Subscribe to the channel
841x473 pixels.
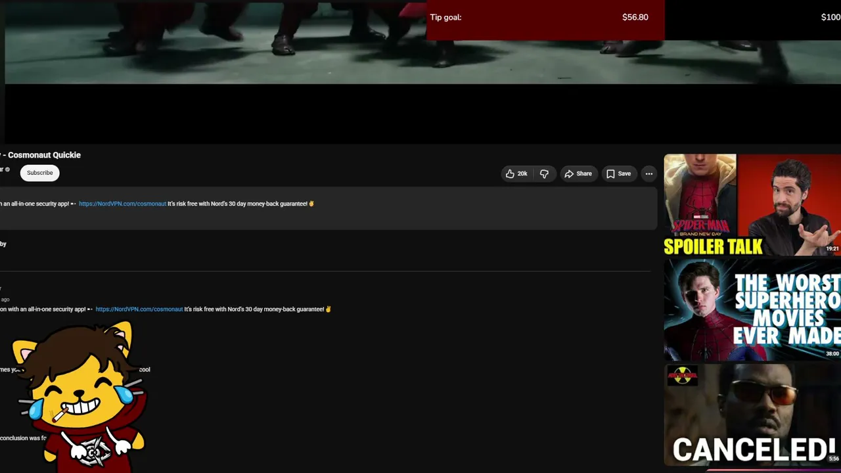coord(39,173)
